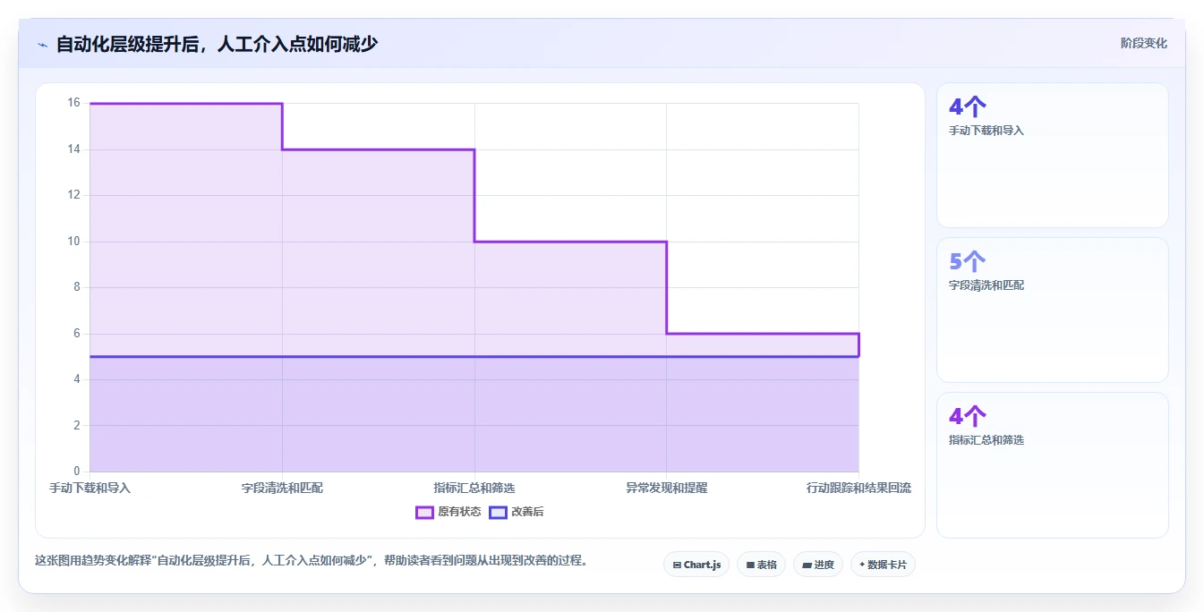Select the 表格 tag pill
1204x612 pixels.
(761, 565)
